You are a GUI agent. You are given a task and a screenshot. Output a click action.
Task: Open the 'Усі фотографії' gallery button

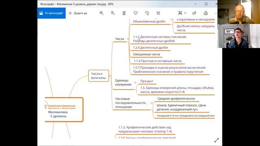pos(52,13)
